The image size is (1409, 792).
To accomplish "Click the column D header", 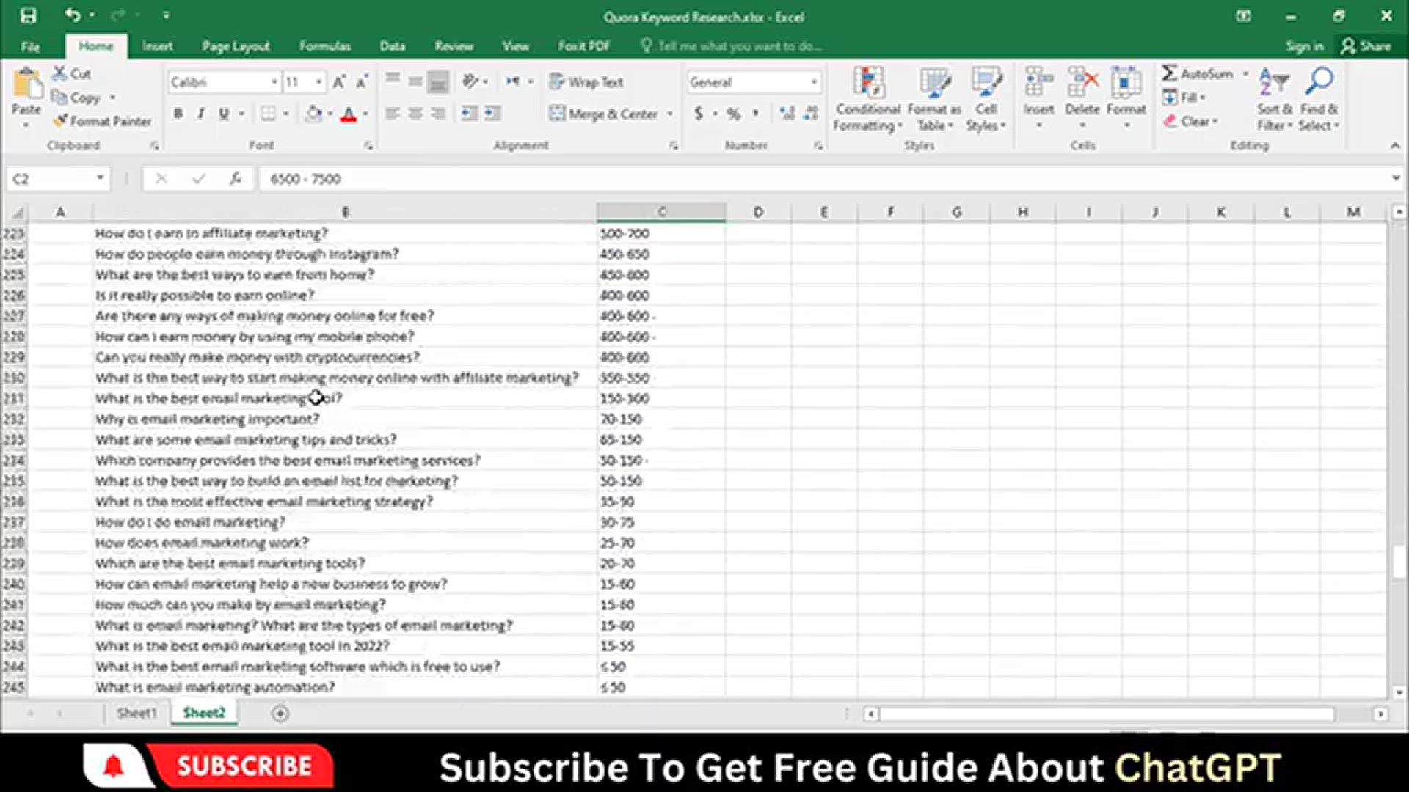I will coord(758,212).
